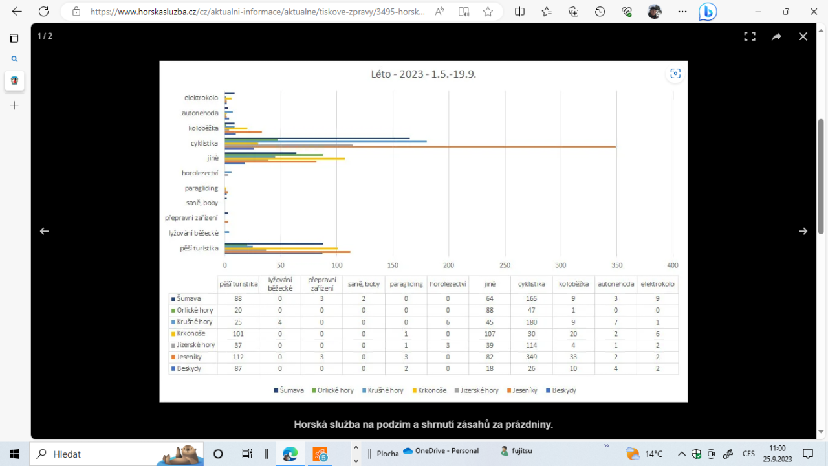Reload the page with the refresh icon
This screenshot has width=828, height=466.
[x=43, y=12]
